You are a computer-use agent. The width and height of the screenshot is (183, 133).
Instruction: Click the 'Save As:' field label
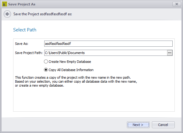click(x=21, y=44)
